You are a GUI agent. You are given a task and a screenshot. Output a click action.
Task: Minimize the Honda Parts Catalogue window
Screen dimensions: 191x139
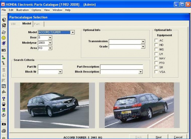click(x=176, y=5)
